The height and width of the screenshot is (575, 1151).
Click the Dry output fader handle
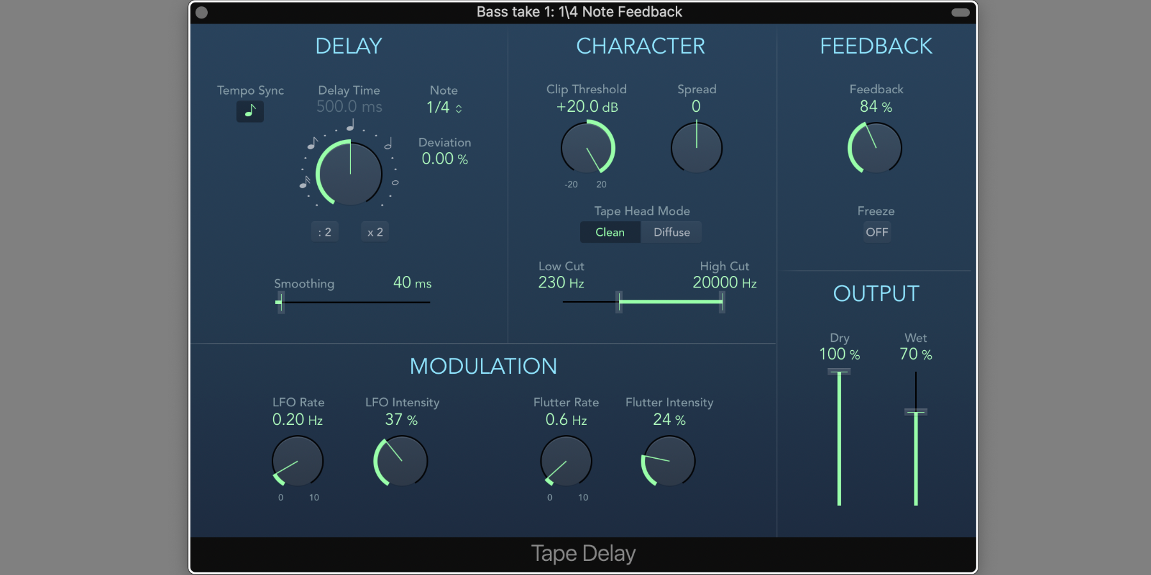pyautogui.click(x=839, y=372)
